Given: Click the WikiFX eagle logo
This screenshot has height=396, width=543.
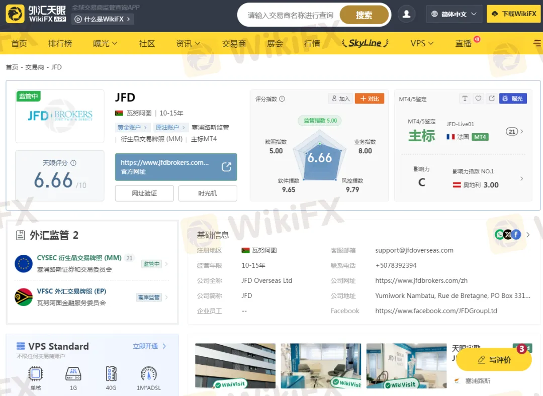Looking at the screenshot, I should (x=15, y=14).
